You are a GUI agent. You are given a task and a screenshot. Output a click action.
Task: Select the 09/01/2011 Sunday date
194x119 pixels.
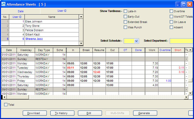[9, 90]
